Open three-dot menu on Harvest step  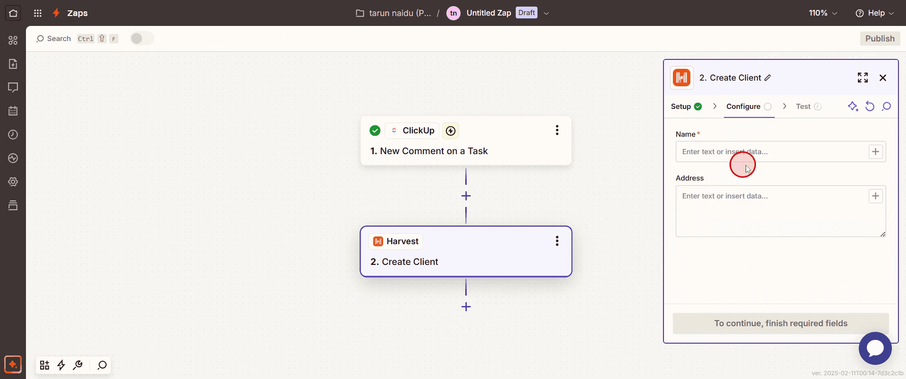click(557, 241)
